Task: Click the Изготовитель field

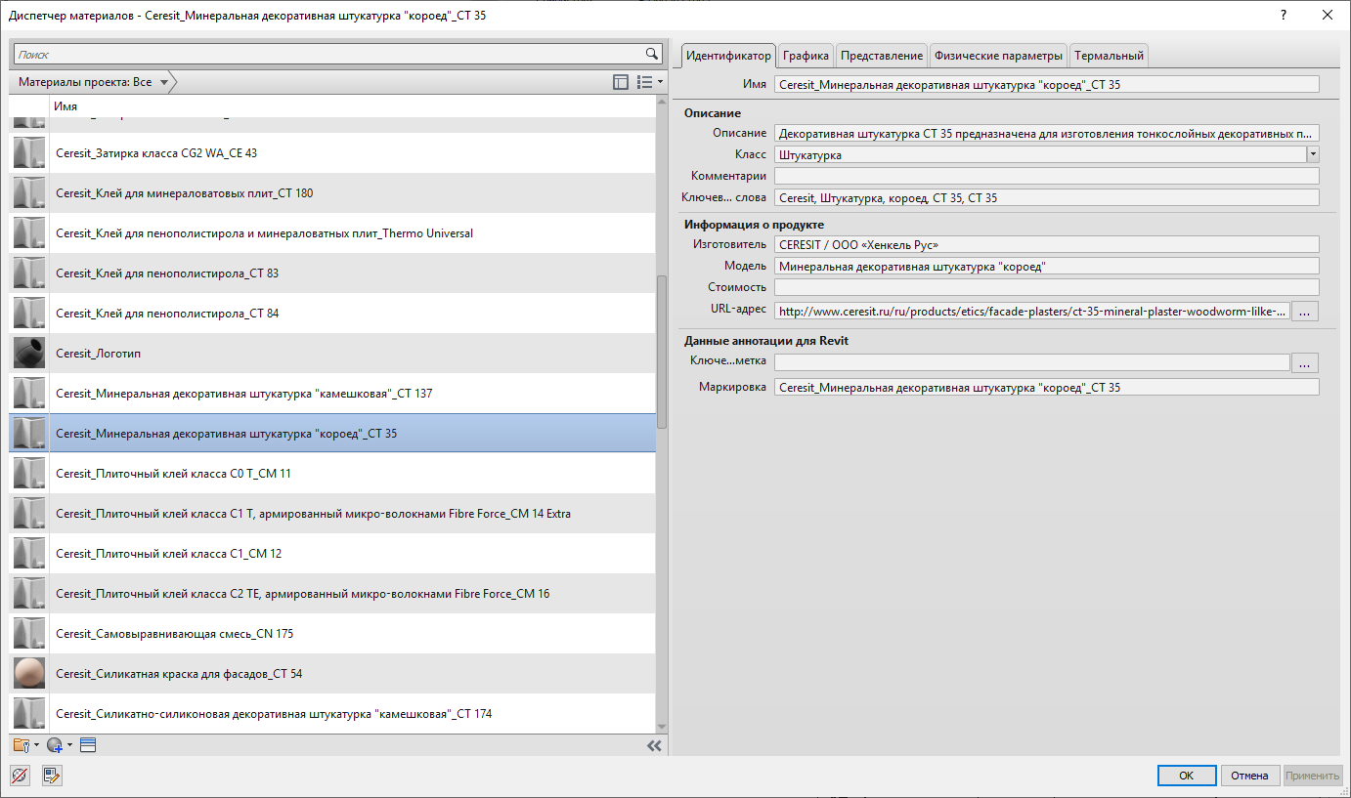Action: pos(1046,244)
